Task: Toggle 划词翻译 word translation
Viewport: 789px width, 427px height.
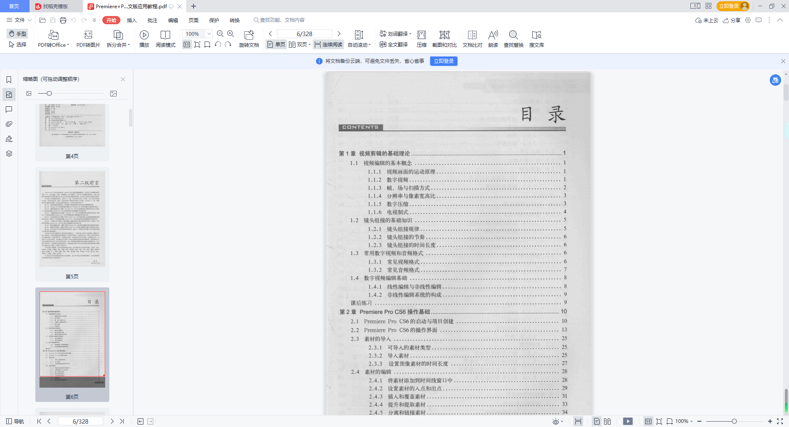Action: click(395, 34)
